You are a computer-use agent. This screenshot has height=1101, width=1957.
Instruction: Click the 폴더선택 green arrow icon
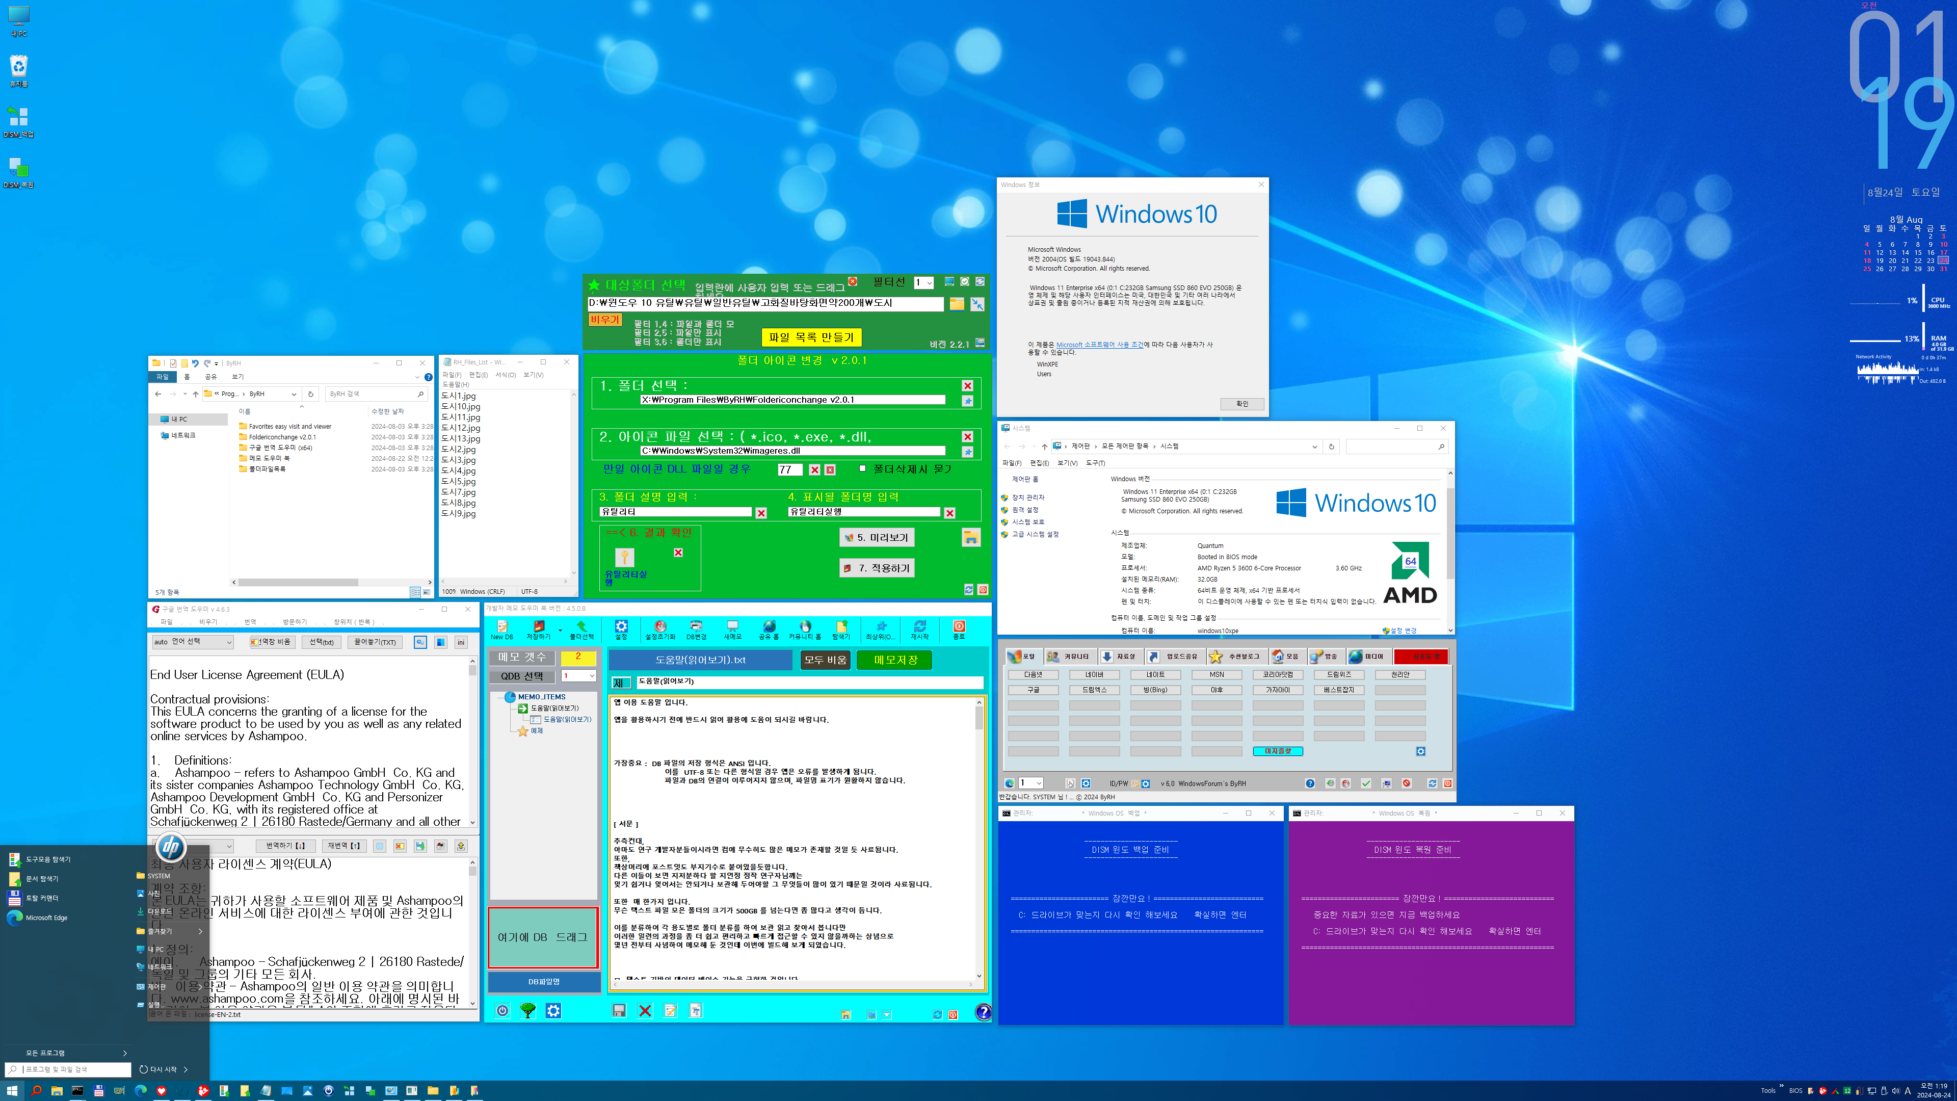click(582, 630)
